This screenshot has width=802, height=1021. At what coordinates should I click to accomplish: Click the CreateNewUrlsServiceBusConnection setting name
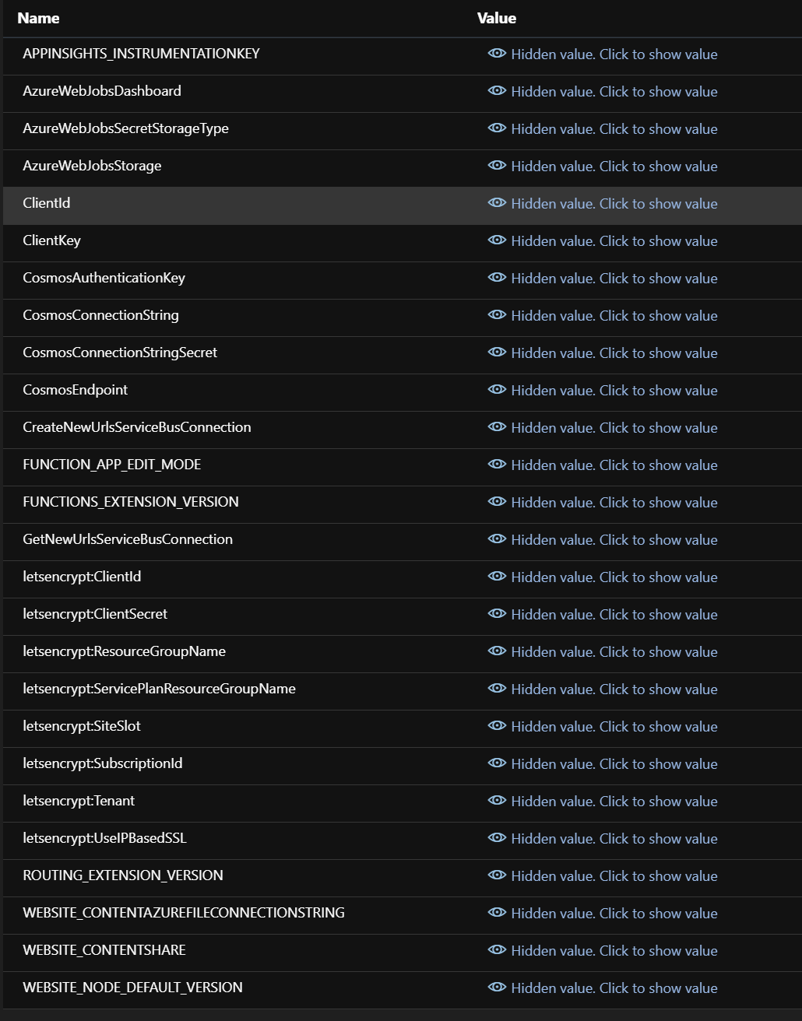tap(137, 427)
